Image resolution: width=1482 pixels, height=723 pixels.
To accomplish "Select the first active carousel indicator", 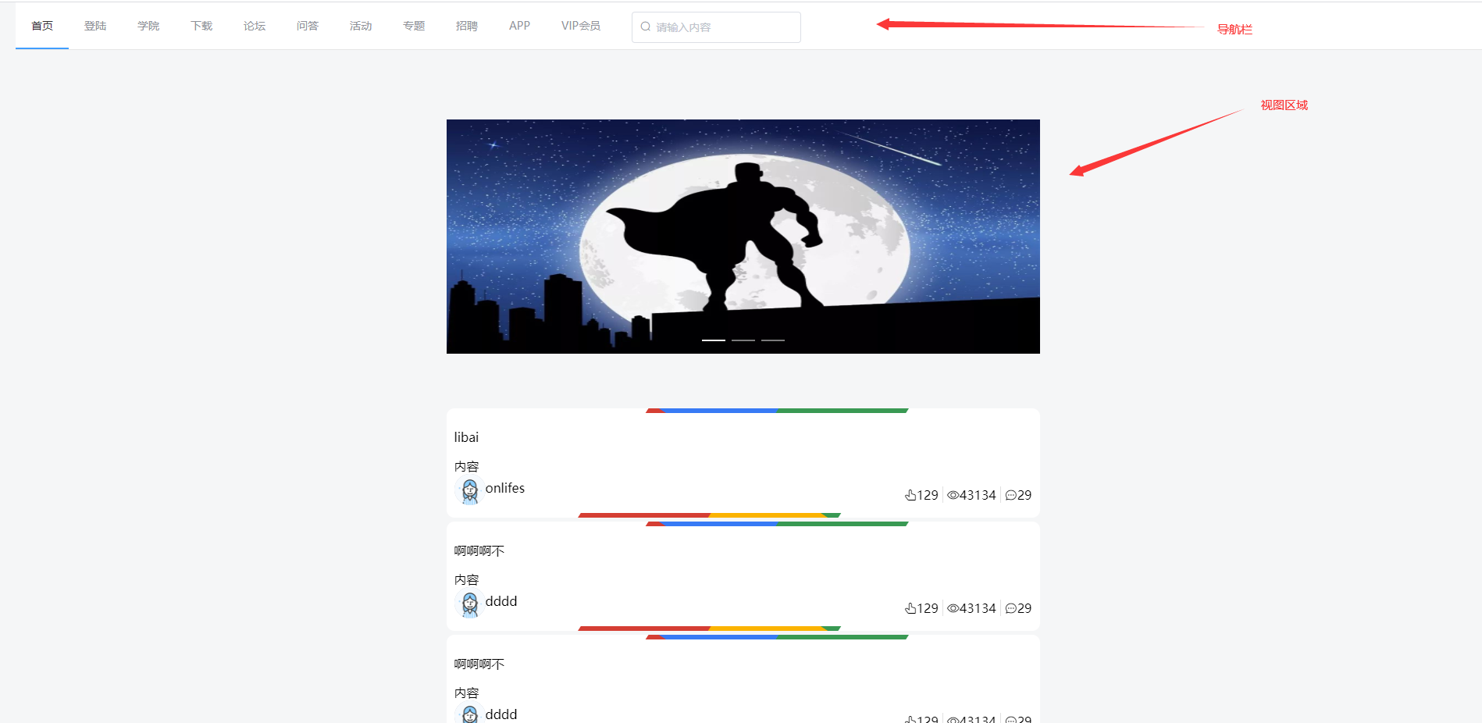I will click(714, 340).
